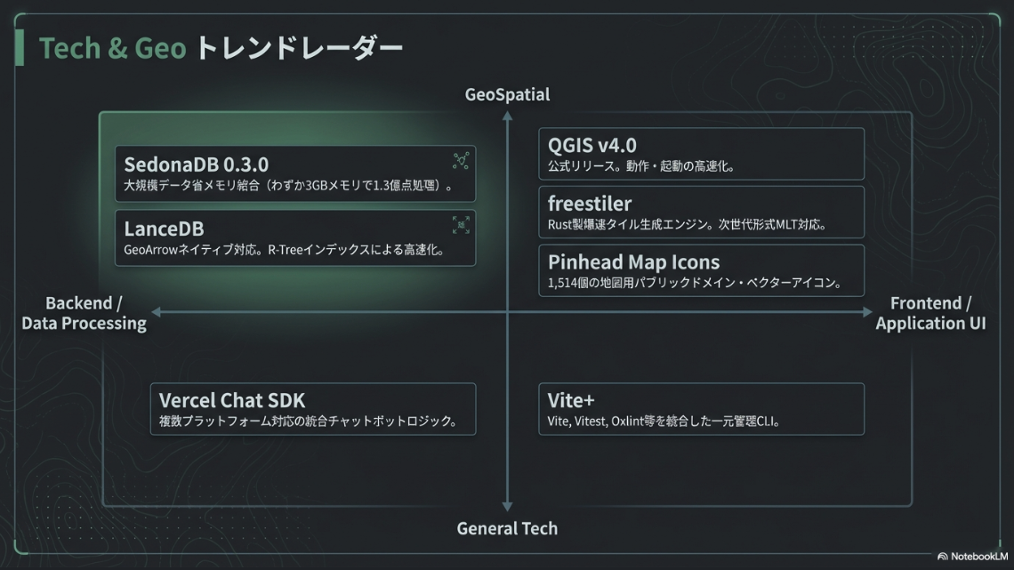Image resolution: width=1014 pixels, height=570 pixels.
Task: Select the Vite+ card
Action: point(701,409)
